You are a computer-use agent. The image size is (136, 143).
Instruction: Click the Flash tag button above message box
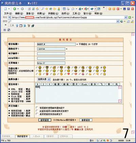(84, 84)
